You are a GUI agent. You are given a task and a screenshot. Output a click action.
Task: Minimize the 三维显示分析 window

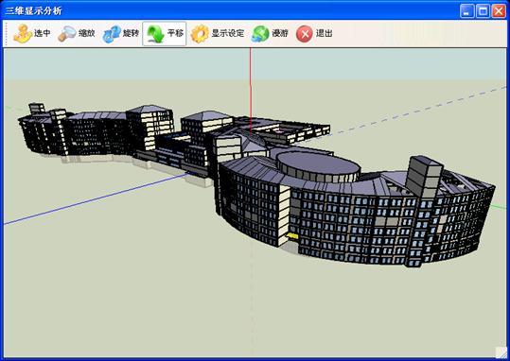(467, 11)
